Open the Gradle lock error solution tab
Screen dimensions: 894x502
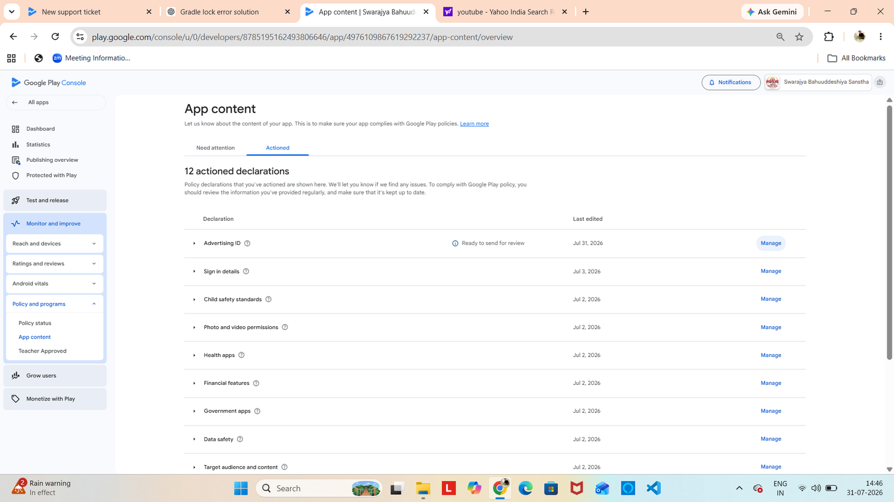[x=220, y=12]
